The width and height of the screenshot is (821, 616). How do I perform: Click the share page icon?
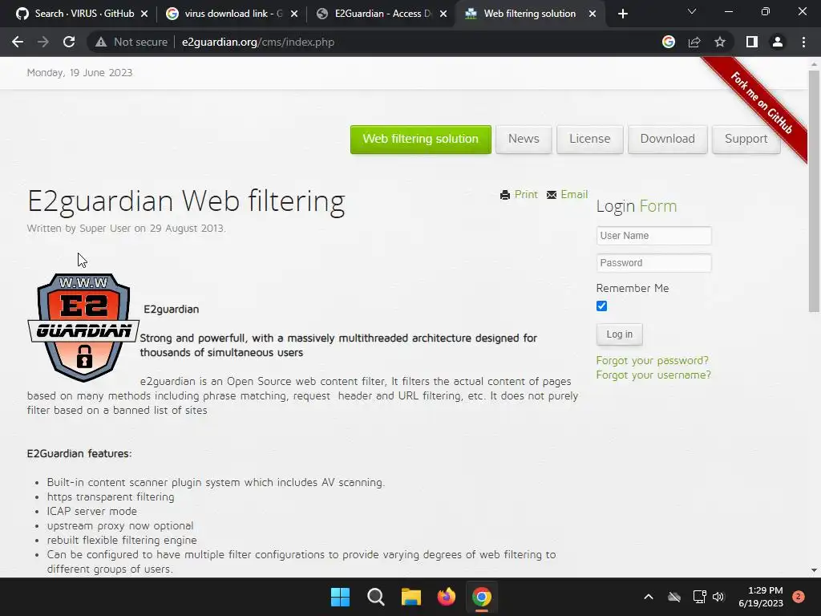tap(694, 42)
